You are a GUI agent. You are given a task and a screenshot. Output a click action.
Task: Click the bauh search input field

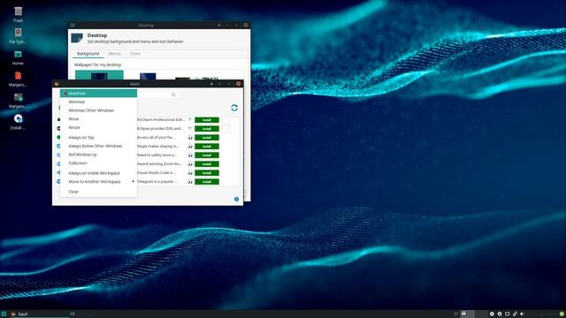click(157, 95)
